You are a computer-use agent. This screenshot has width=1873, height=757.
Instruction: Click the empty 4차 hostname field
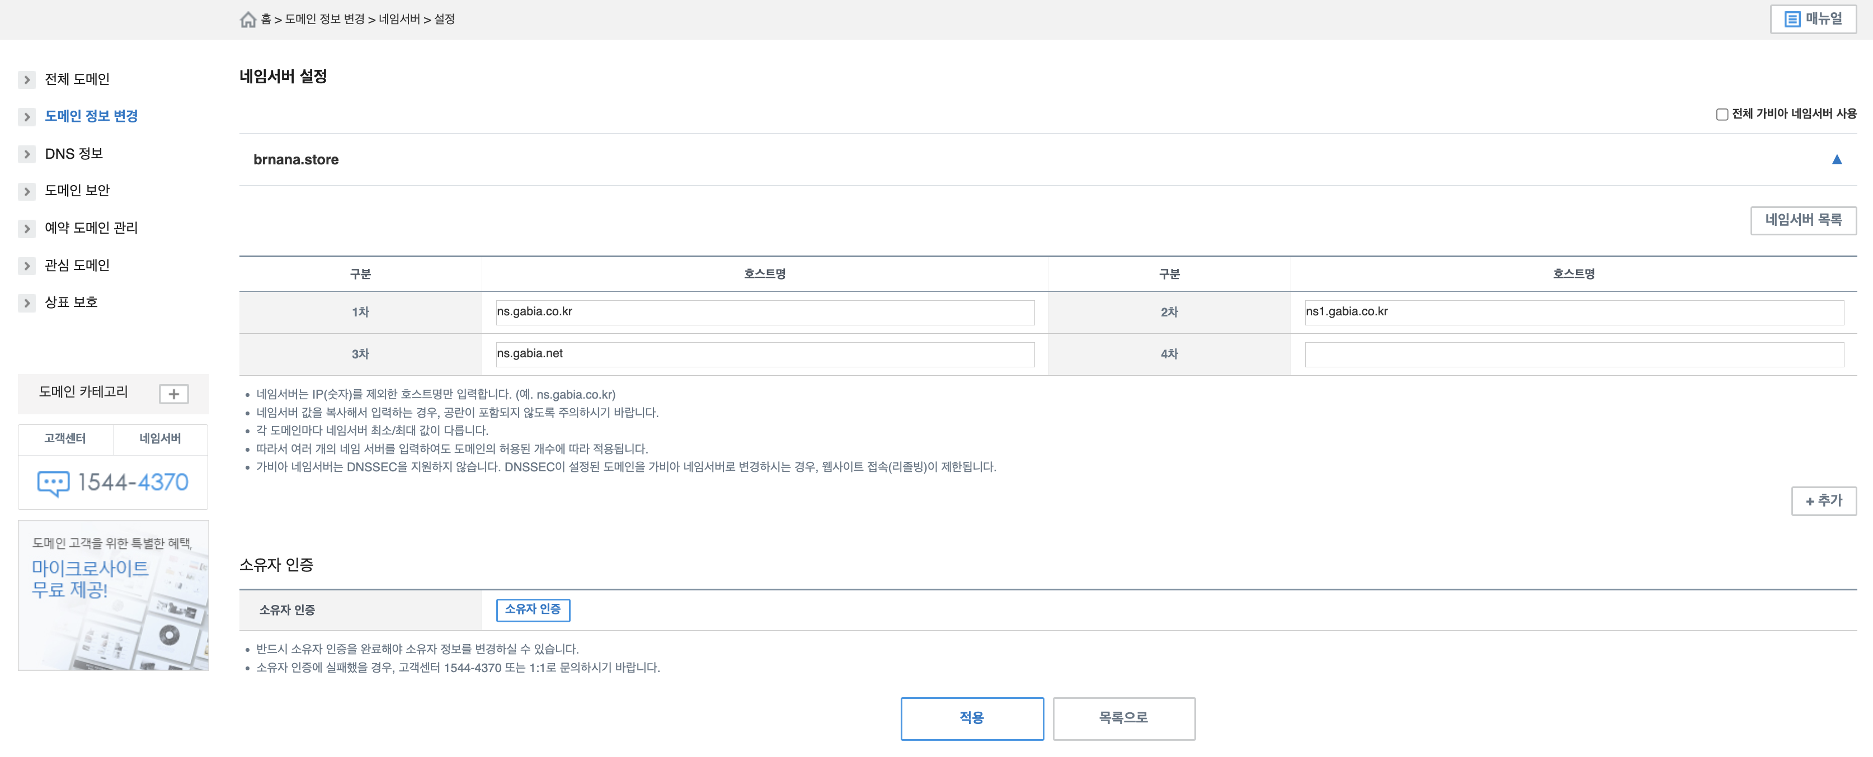[1574, 354]
